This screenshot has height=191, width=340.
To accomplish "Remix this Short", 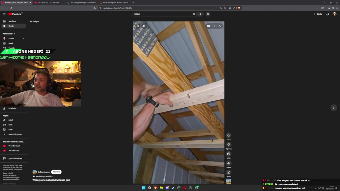I will 228,172.
